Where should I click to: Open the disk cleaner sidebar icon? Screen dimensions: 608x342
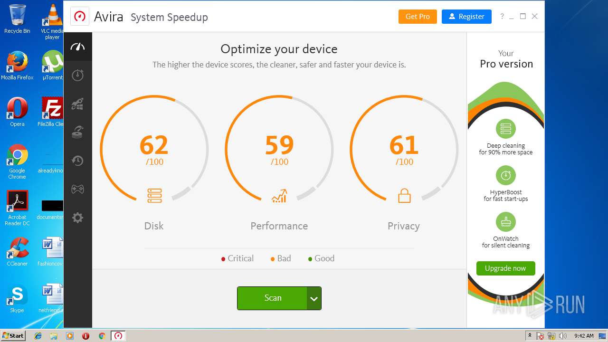[77, 132]
